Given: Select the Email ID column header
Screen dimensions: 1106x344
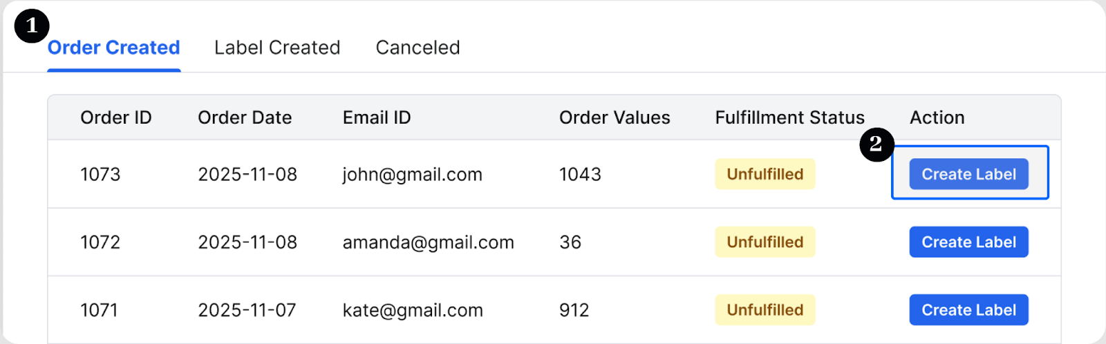Looking at the screenshot, I should [377, 117].
